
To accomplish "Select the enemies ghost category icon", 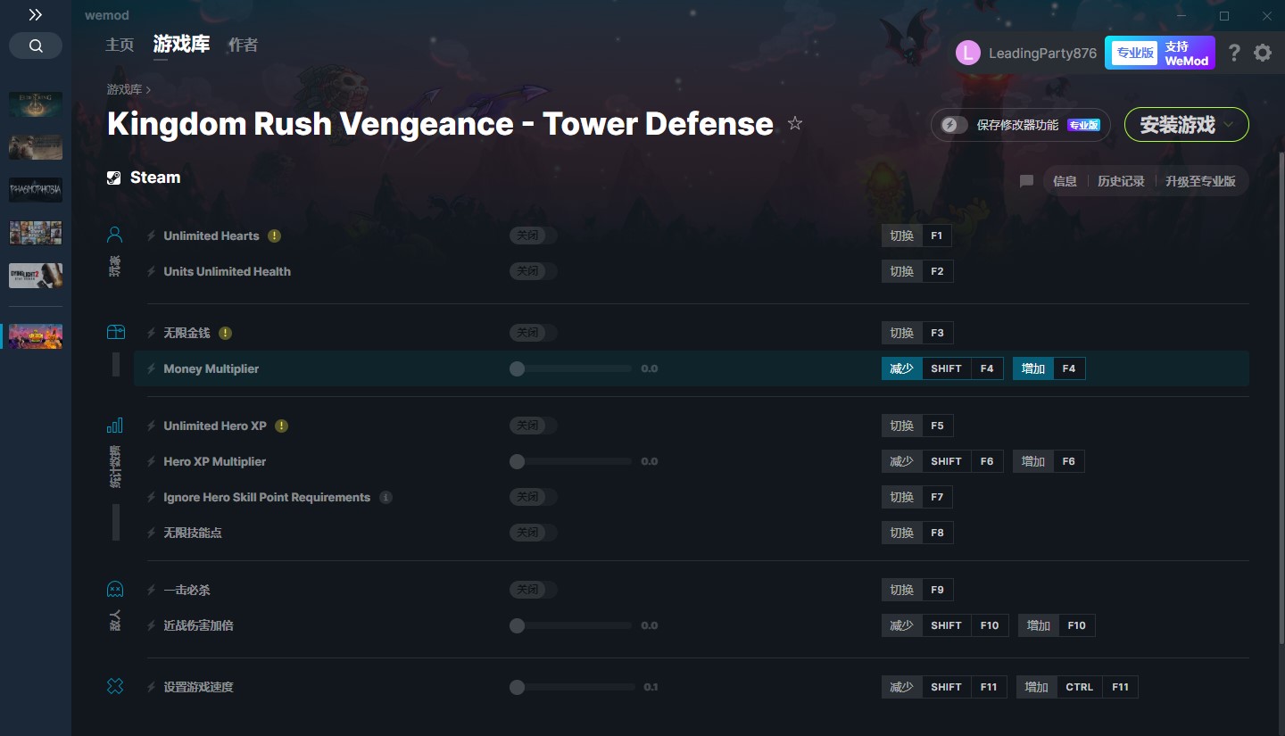I will coord(115,589).
